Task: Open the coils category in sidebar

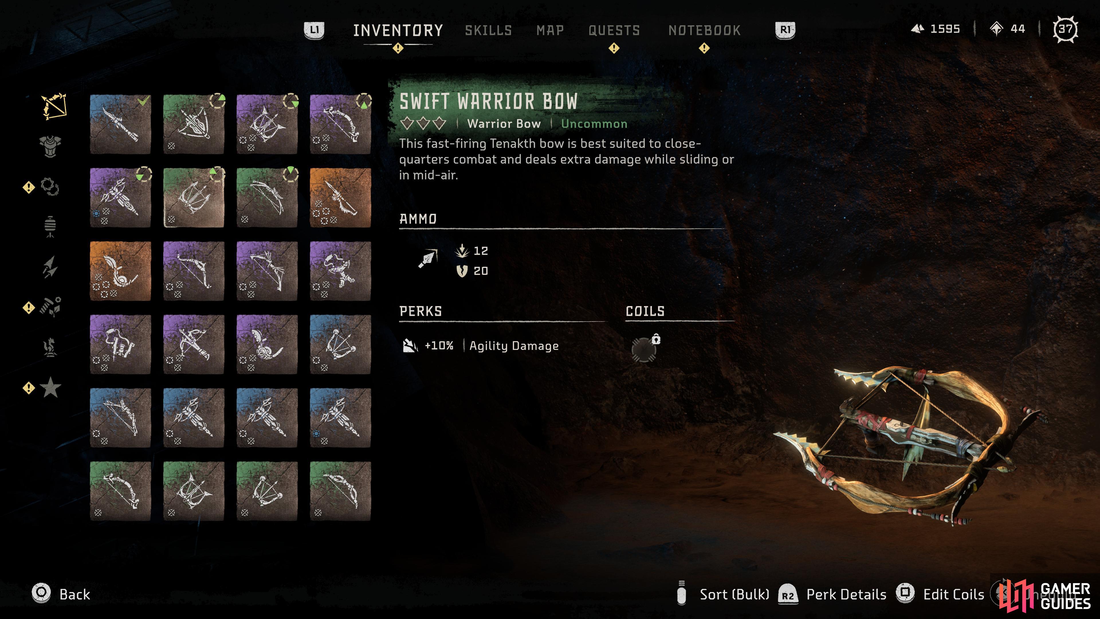Action: click(50, 187)
